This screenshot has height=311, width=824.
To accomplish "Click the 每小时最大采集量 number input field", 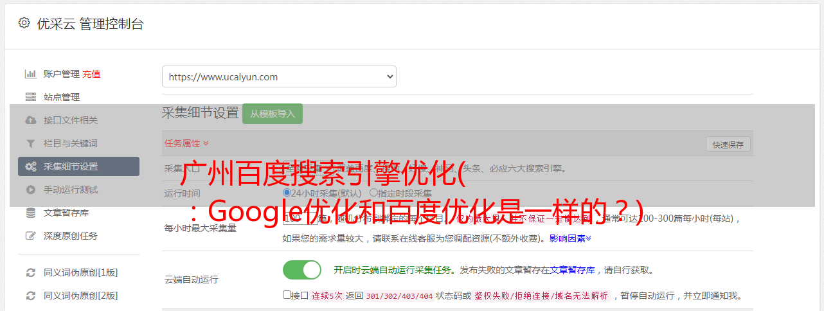I will (300, 218).
